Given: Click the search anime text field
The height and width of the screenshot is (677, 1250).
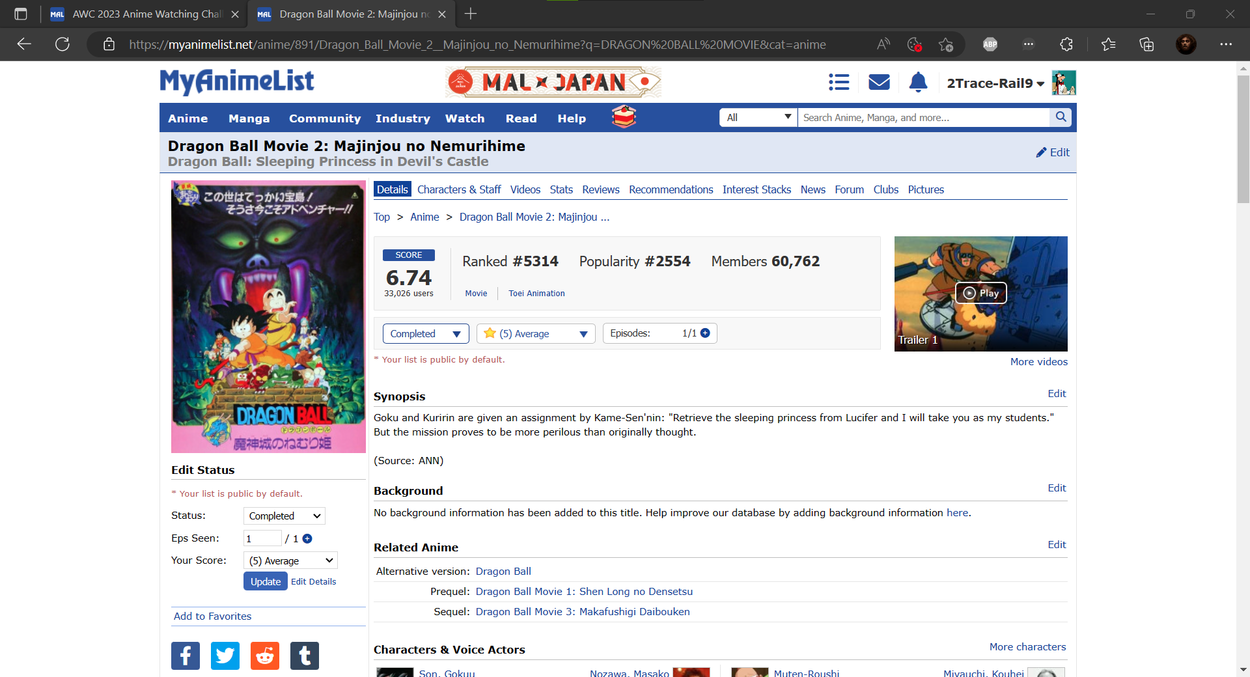Looking at the screenshot, I should coord(923,117).
